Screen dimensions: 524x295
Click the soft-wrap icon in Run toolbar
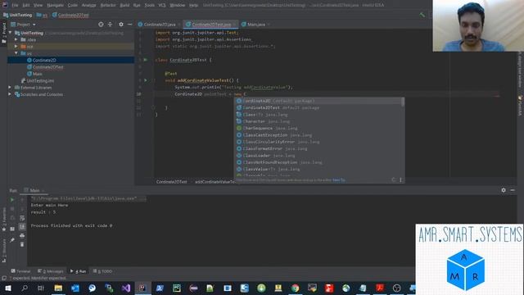coord(22,218)
